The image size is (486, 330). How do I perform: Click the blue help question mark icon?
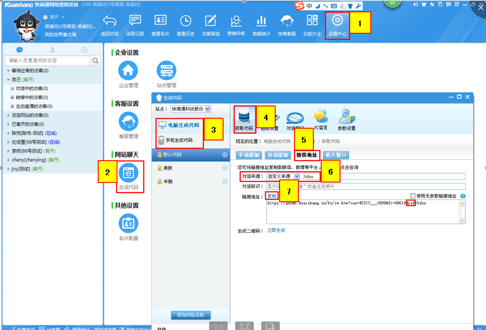[463, 196]
